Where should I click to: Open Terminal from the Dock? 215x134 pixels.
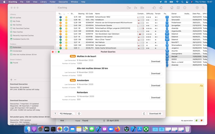click(x=53, y=129)
